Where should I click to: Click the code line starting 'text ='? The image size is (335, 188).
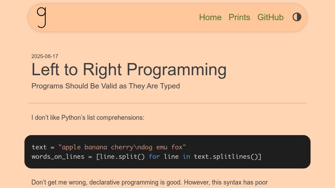(x=109, y=147)
